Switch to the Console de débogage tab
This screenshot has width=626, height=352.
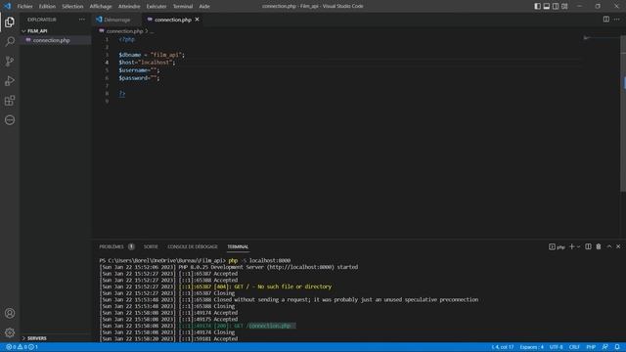[x=193, y=247]
